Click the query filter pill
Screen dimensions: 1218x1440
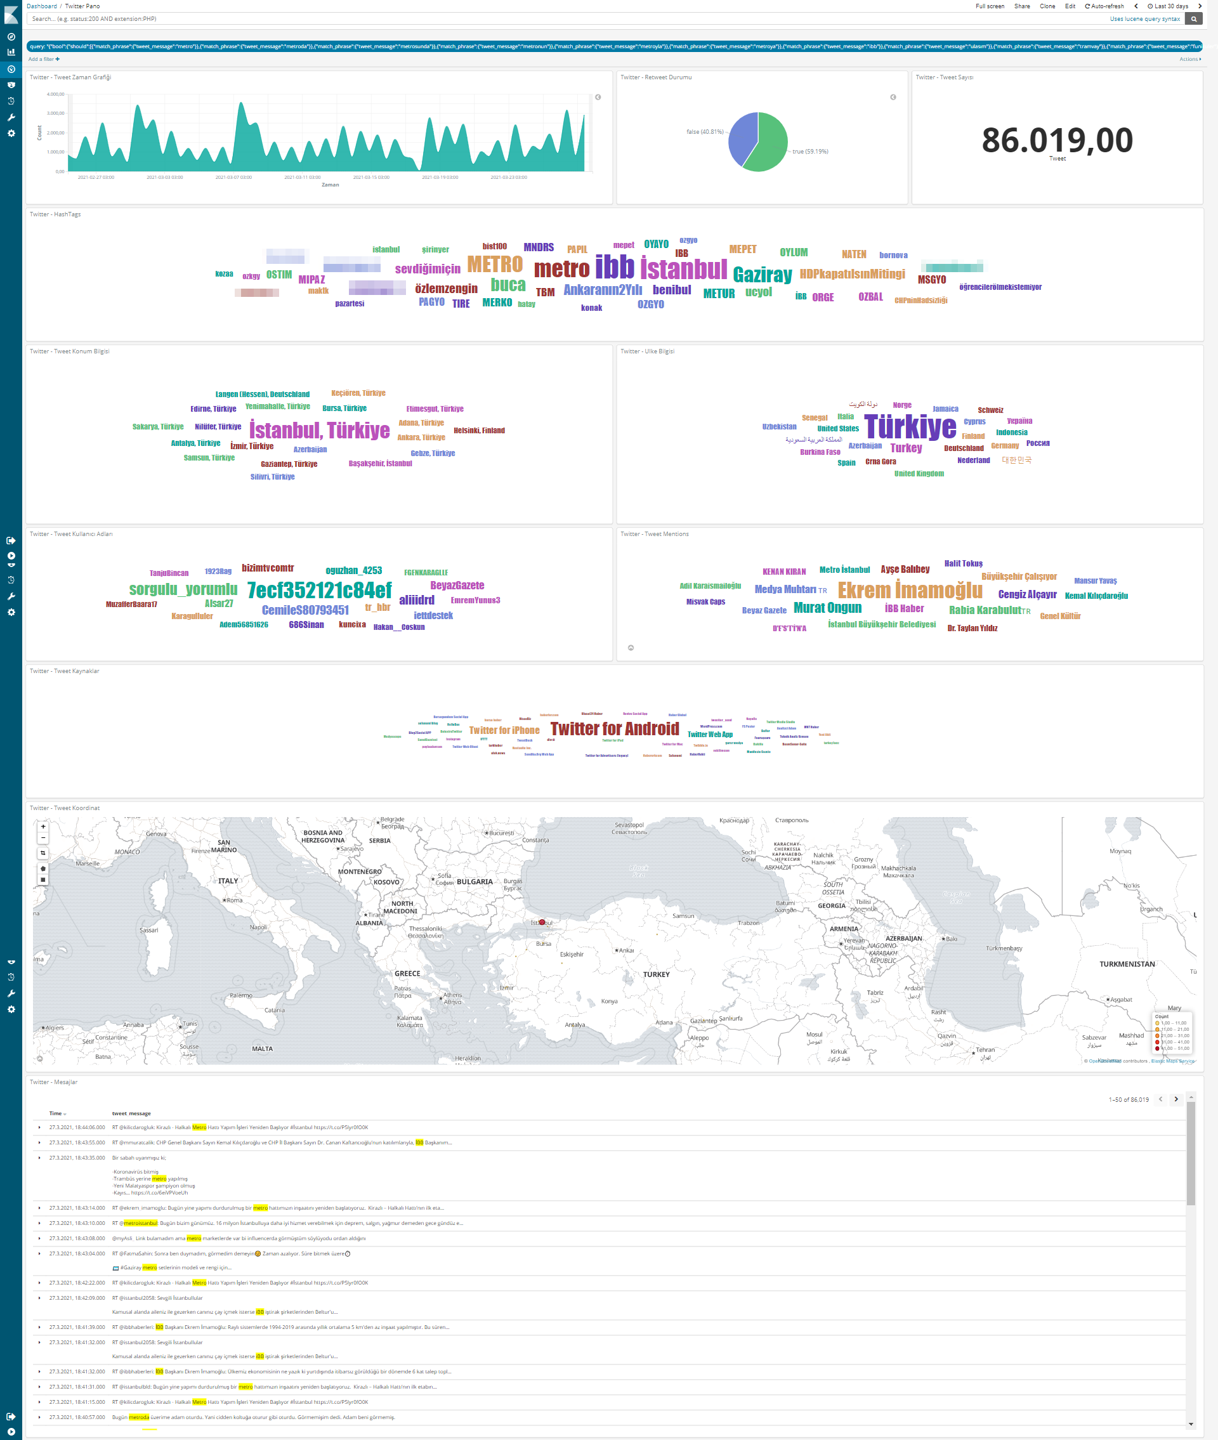(614, 47)
